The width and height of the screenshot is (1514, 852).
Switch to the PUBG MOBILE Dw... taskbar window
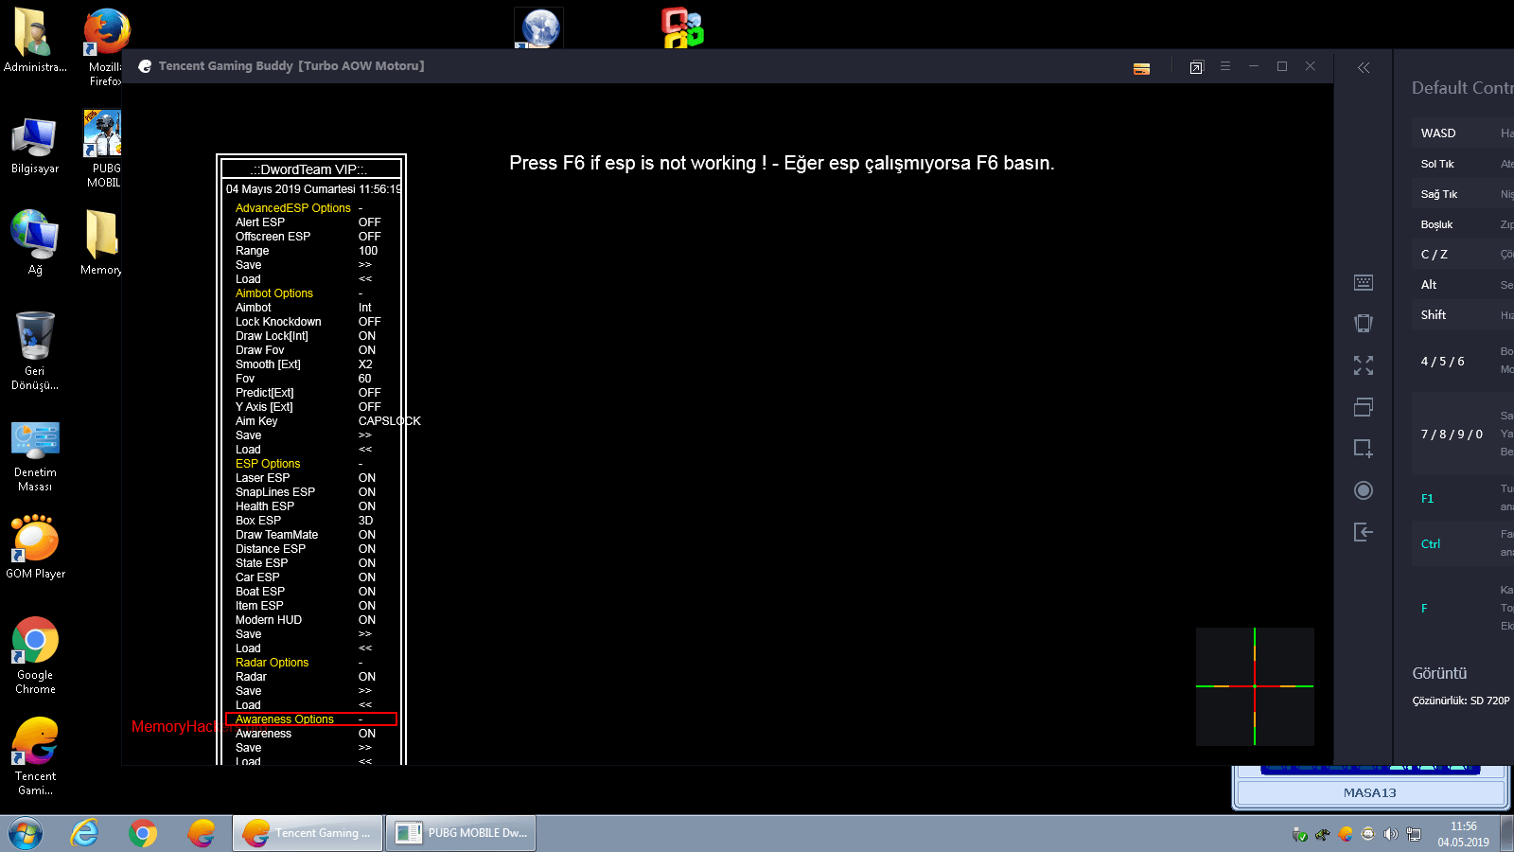point(461,833)
